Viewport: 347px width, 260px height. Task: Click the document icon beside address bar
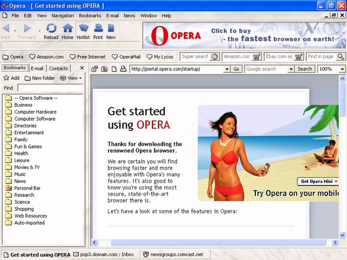(114, 69)
